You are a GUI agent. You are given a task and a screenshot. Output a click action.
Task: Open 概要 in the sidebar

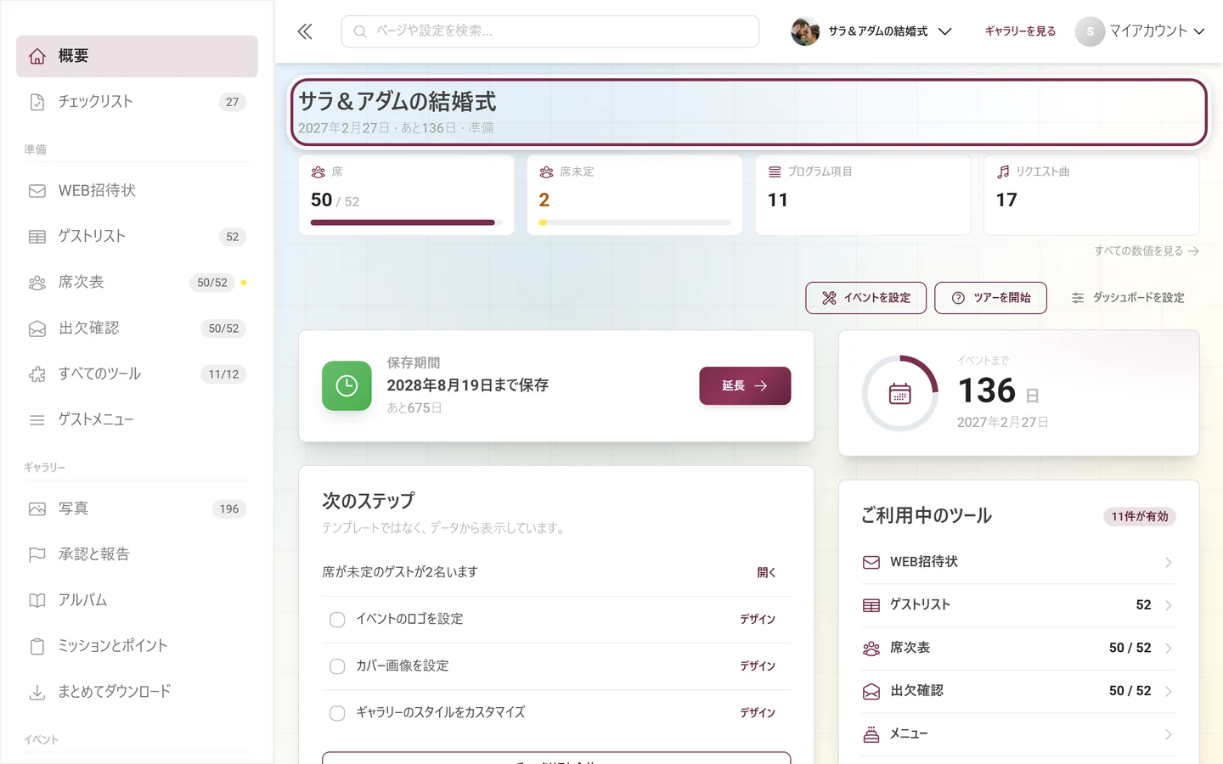[x=137, y=56]
